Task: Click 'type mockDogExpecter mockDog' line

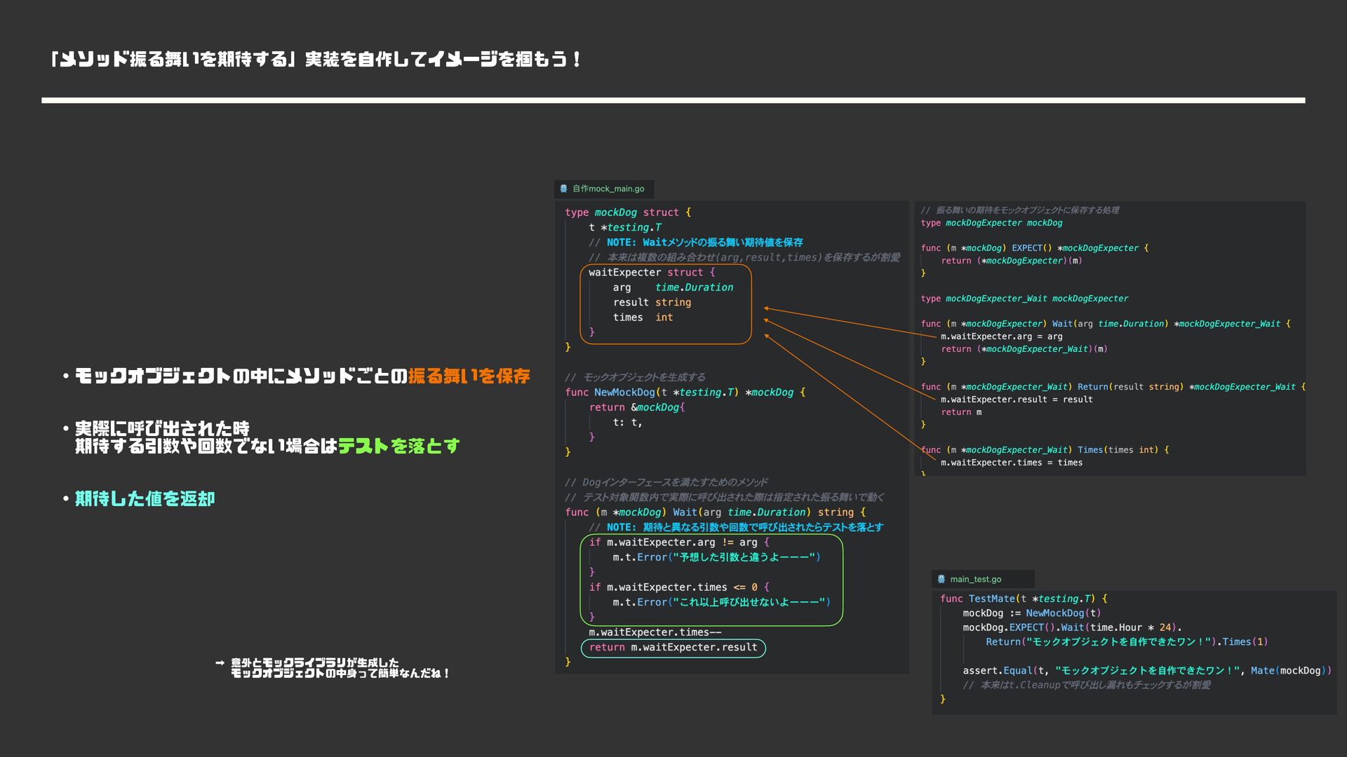Action: click(991, 223)
